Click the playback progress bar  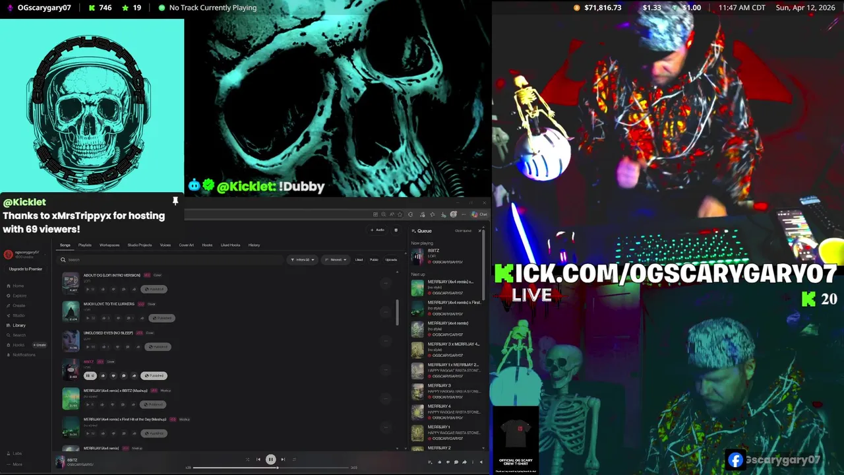click(270, 468)
